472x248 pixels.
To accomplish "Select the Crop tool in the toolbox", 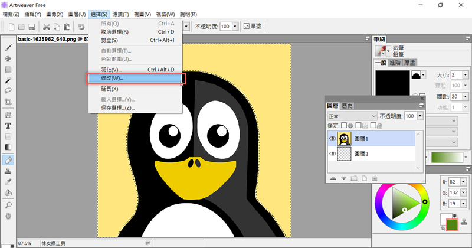I will click(8, 102).
